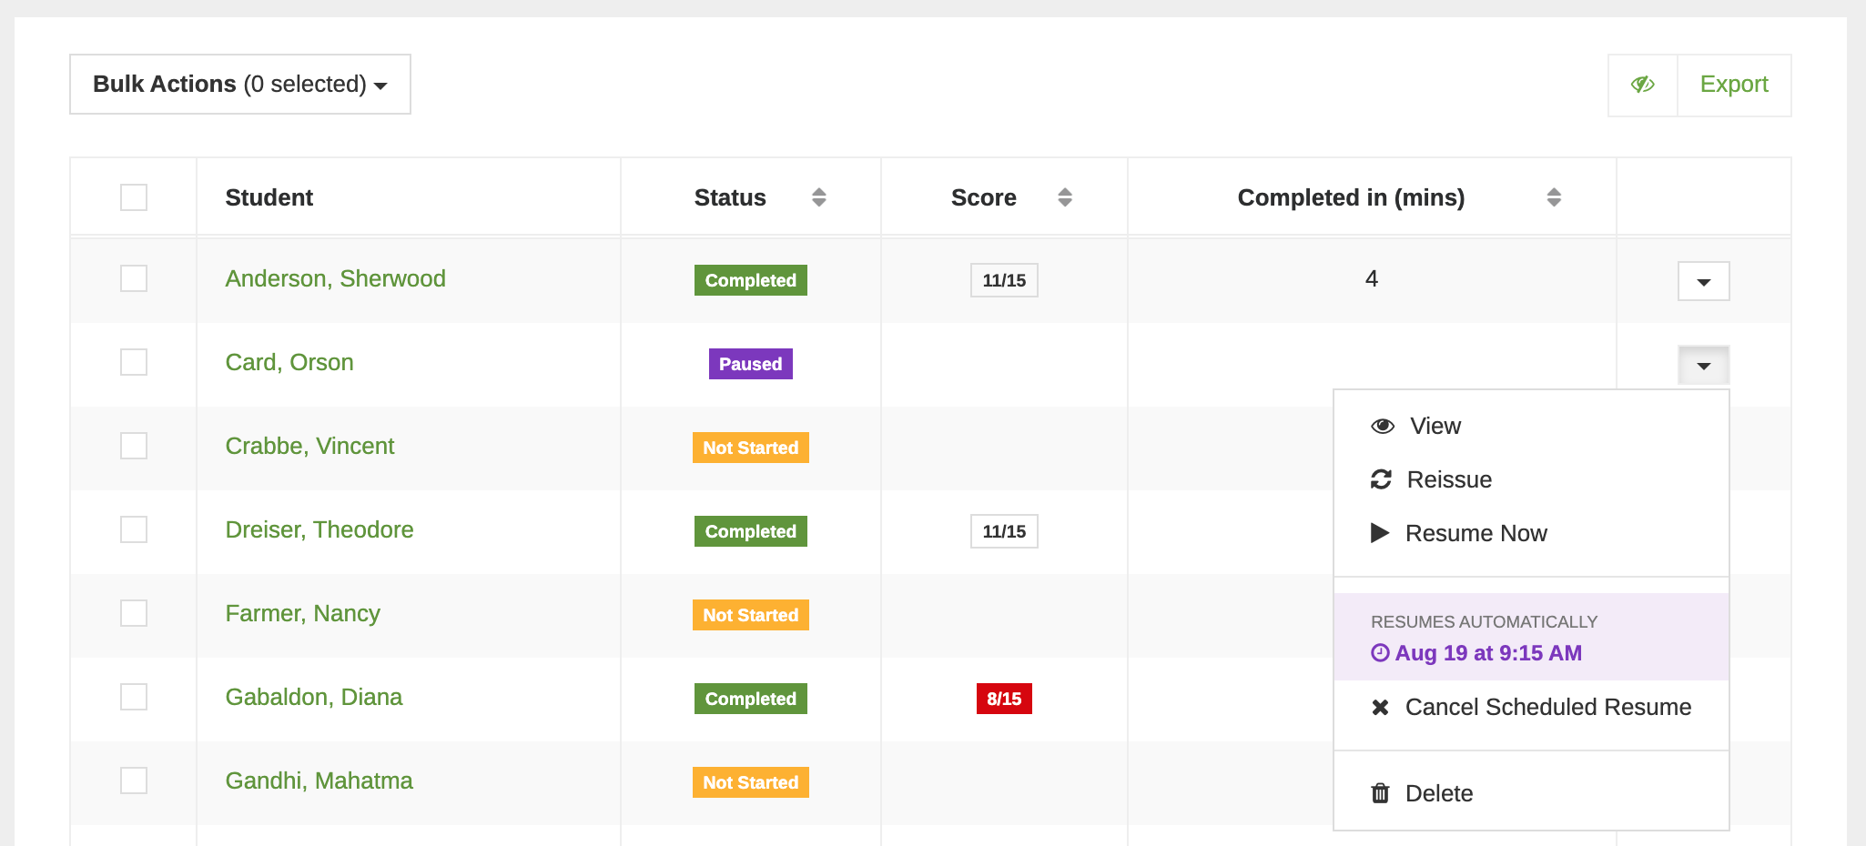This screenshot has width=1866, height=846.
Task: Click the trash icon beside Delete
Action: [x=1380, y=793]
